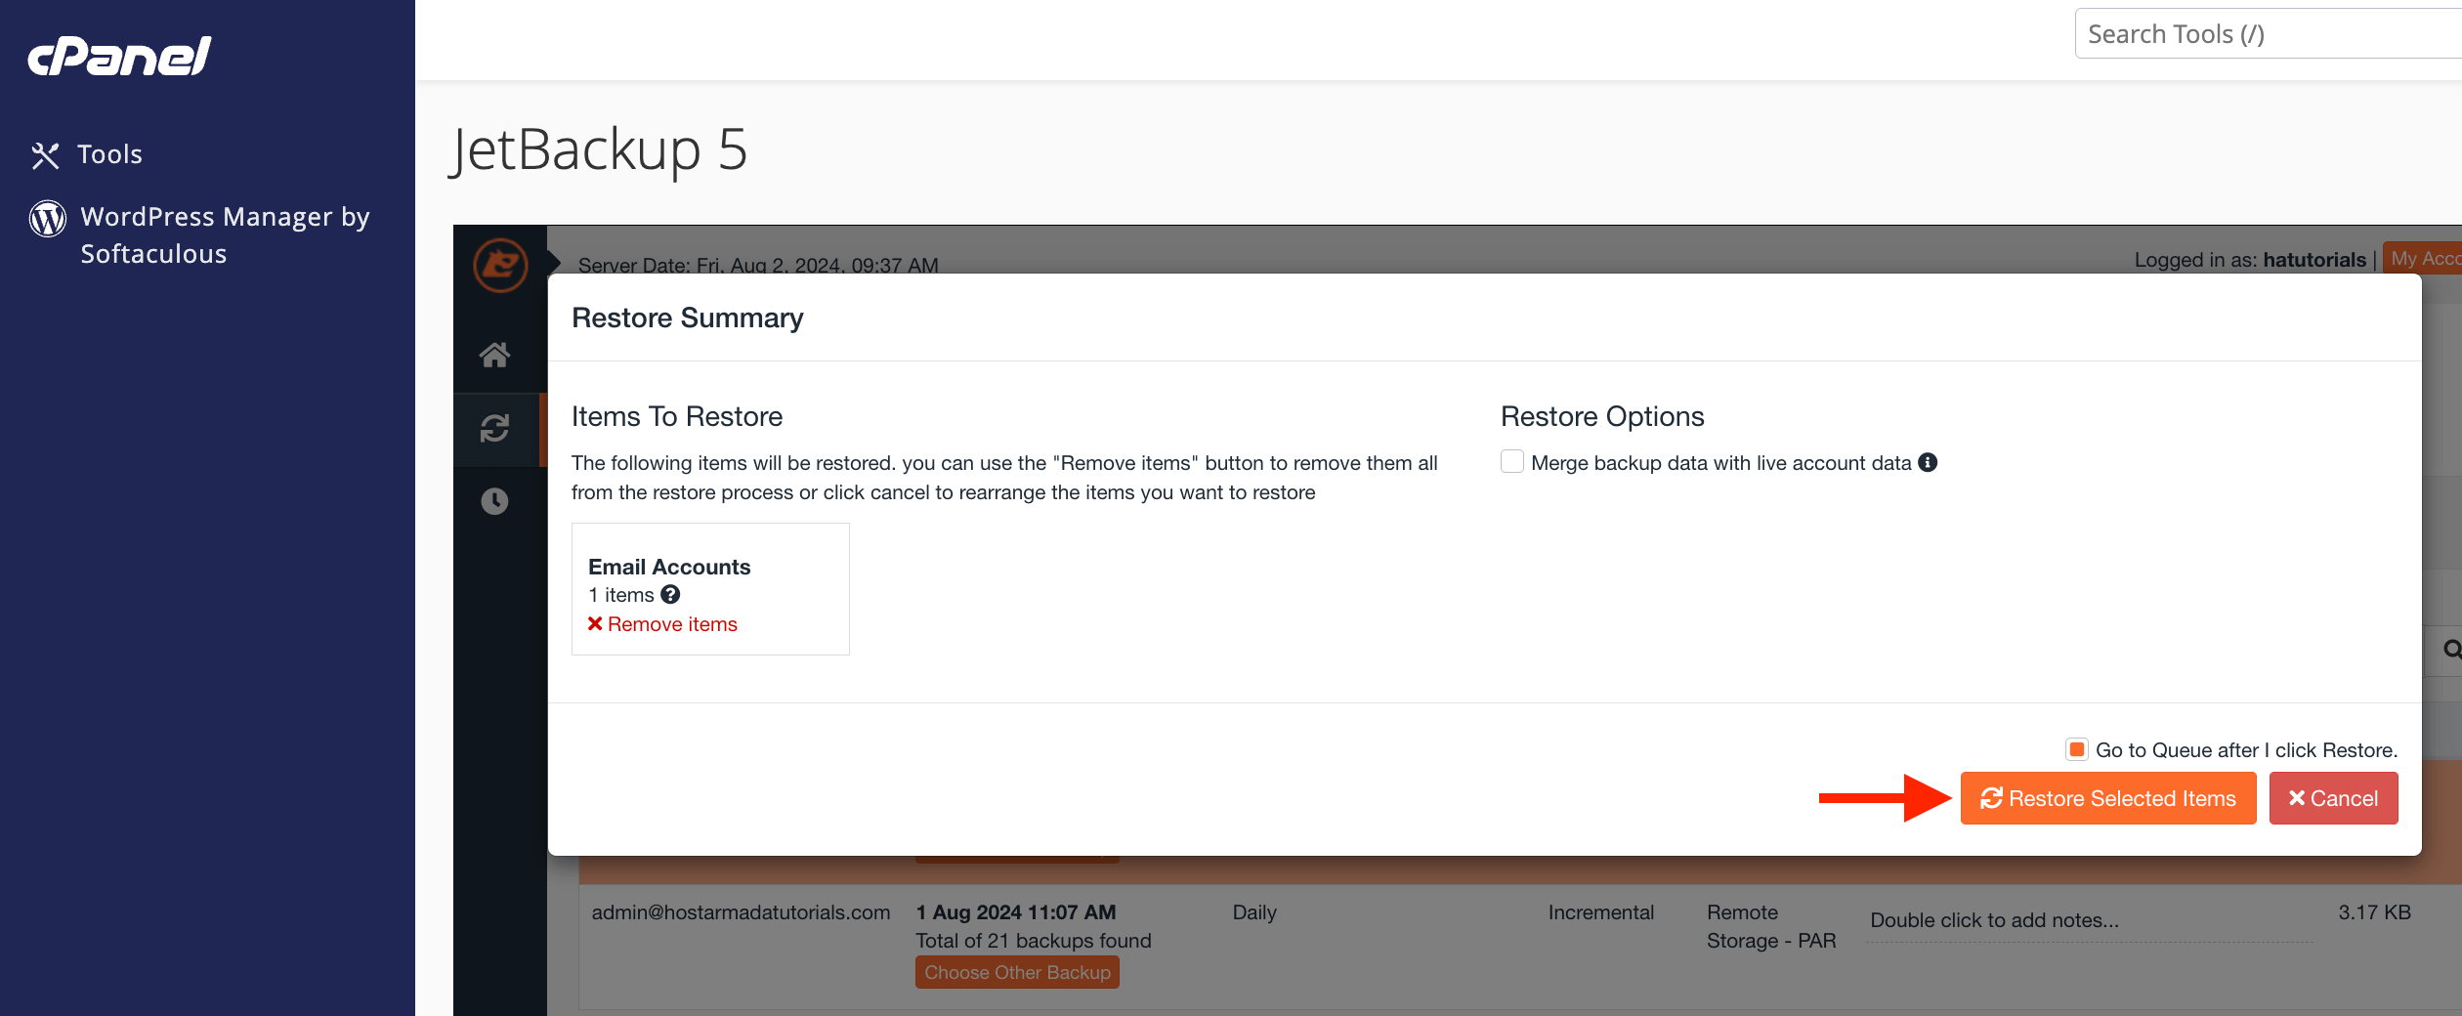Click Choose Other Backup button
The width and height of the screenshot is (2462, 1016).
tap(1017, 972)
